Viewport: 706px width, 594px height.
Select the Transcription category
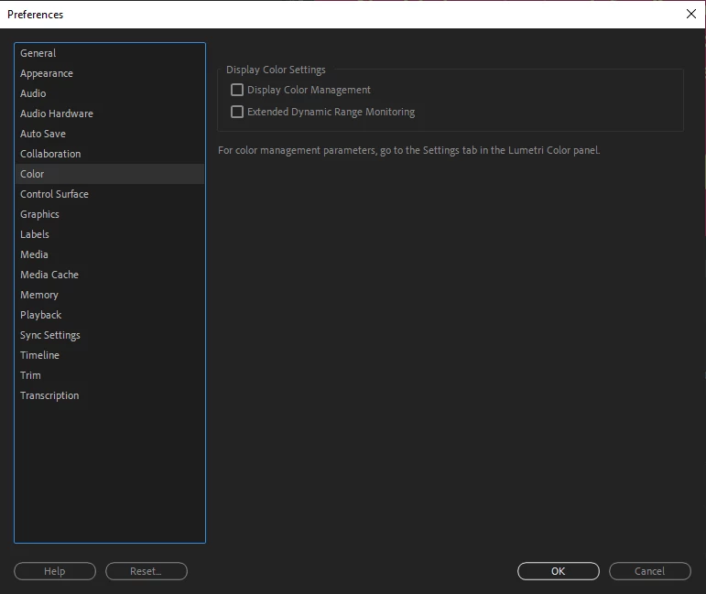pyautogui.click(x=109, y=395)
